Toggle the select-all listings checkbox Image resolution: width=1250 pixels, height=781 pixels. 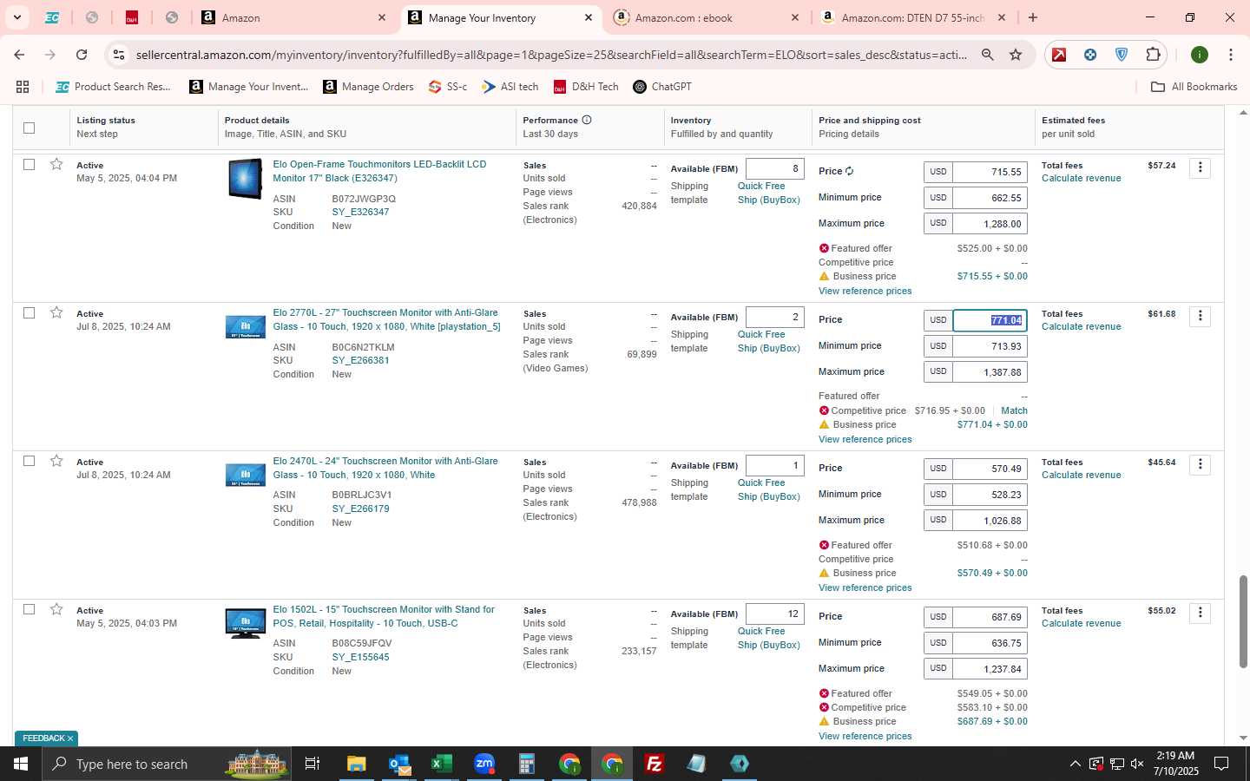point(29,128)
